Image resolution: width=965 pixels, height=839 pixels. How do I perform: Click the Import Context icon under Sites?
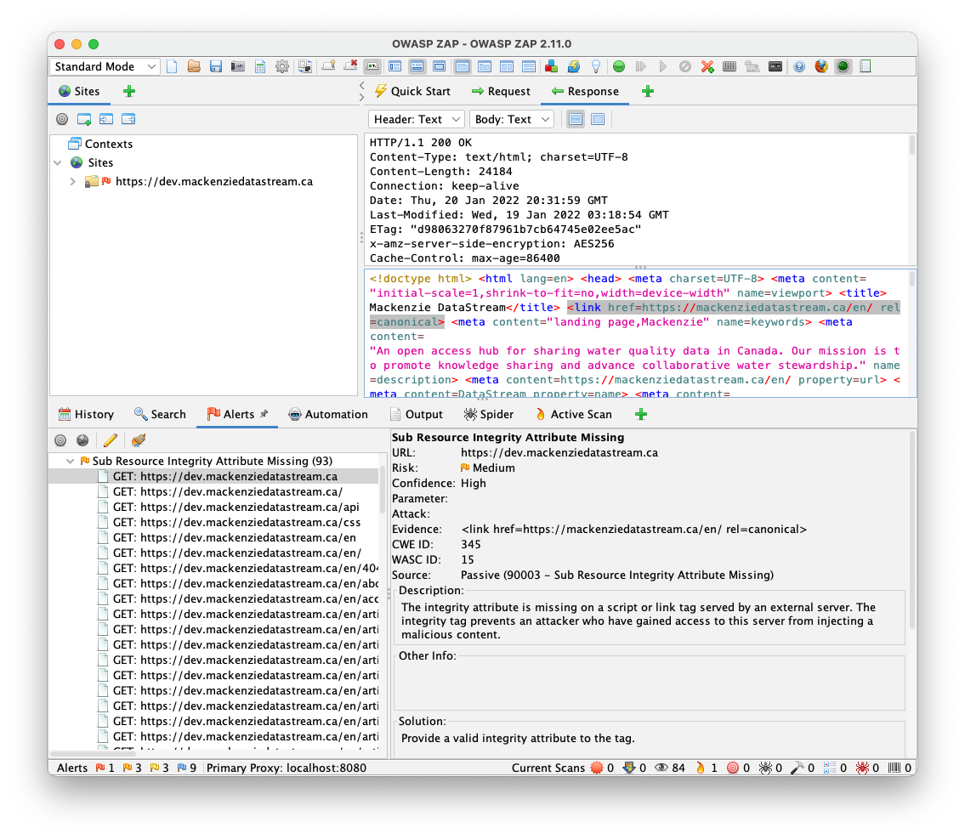(106, 119)
